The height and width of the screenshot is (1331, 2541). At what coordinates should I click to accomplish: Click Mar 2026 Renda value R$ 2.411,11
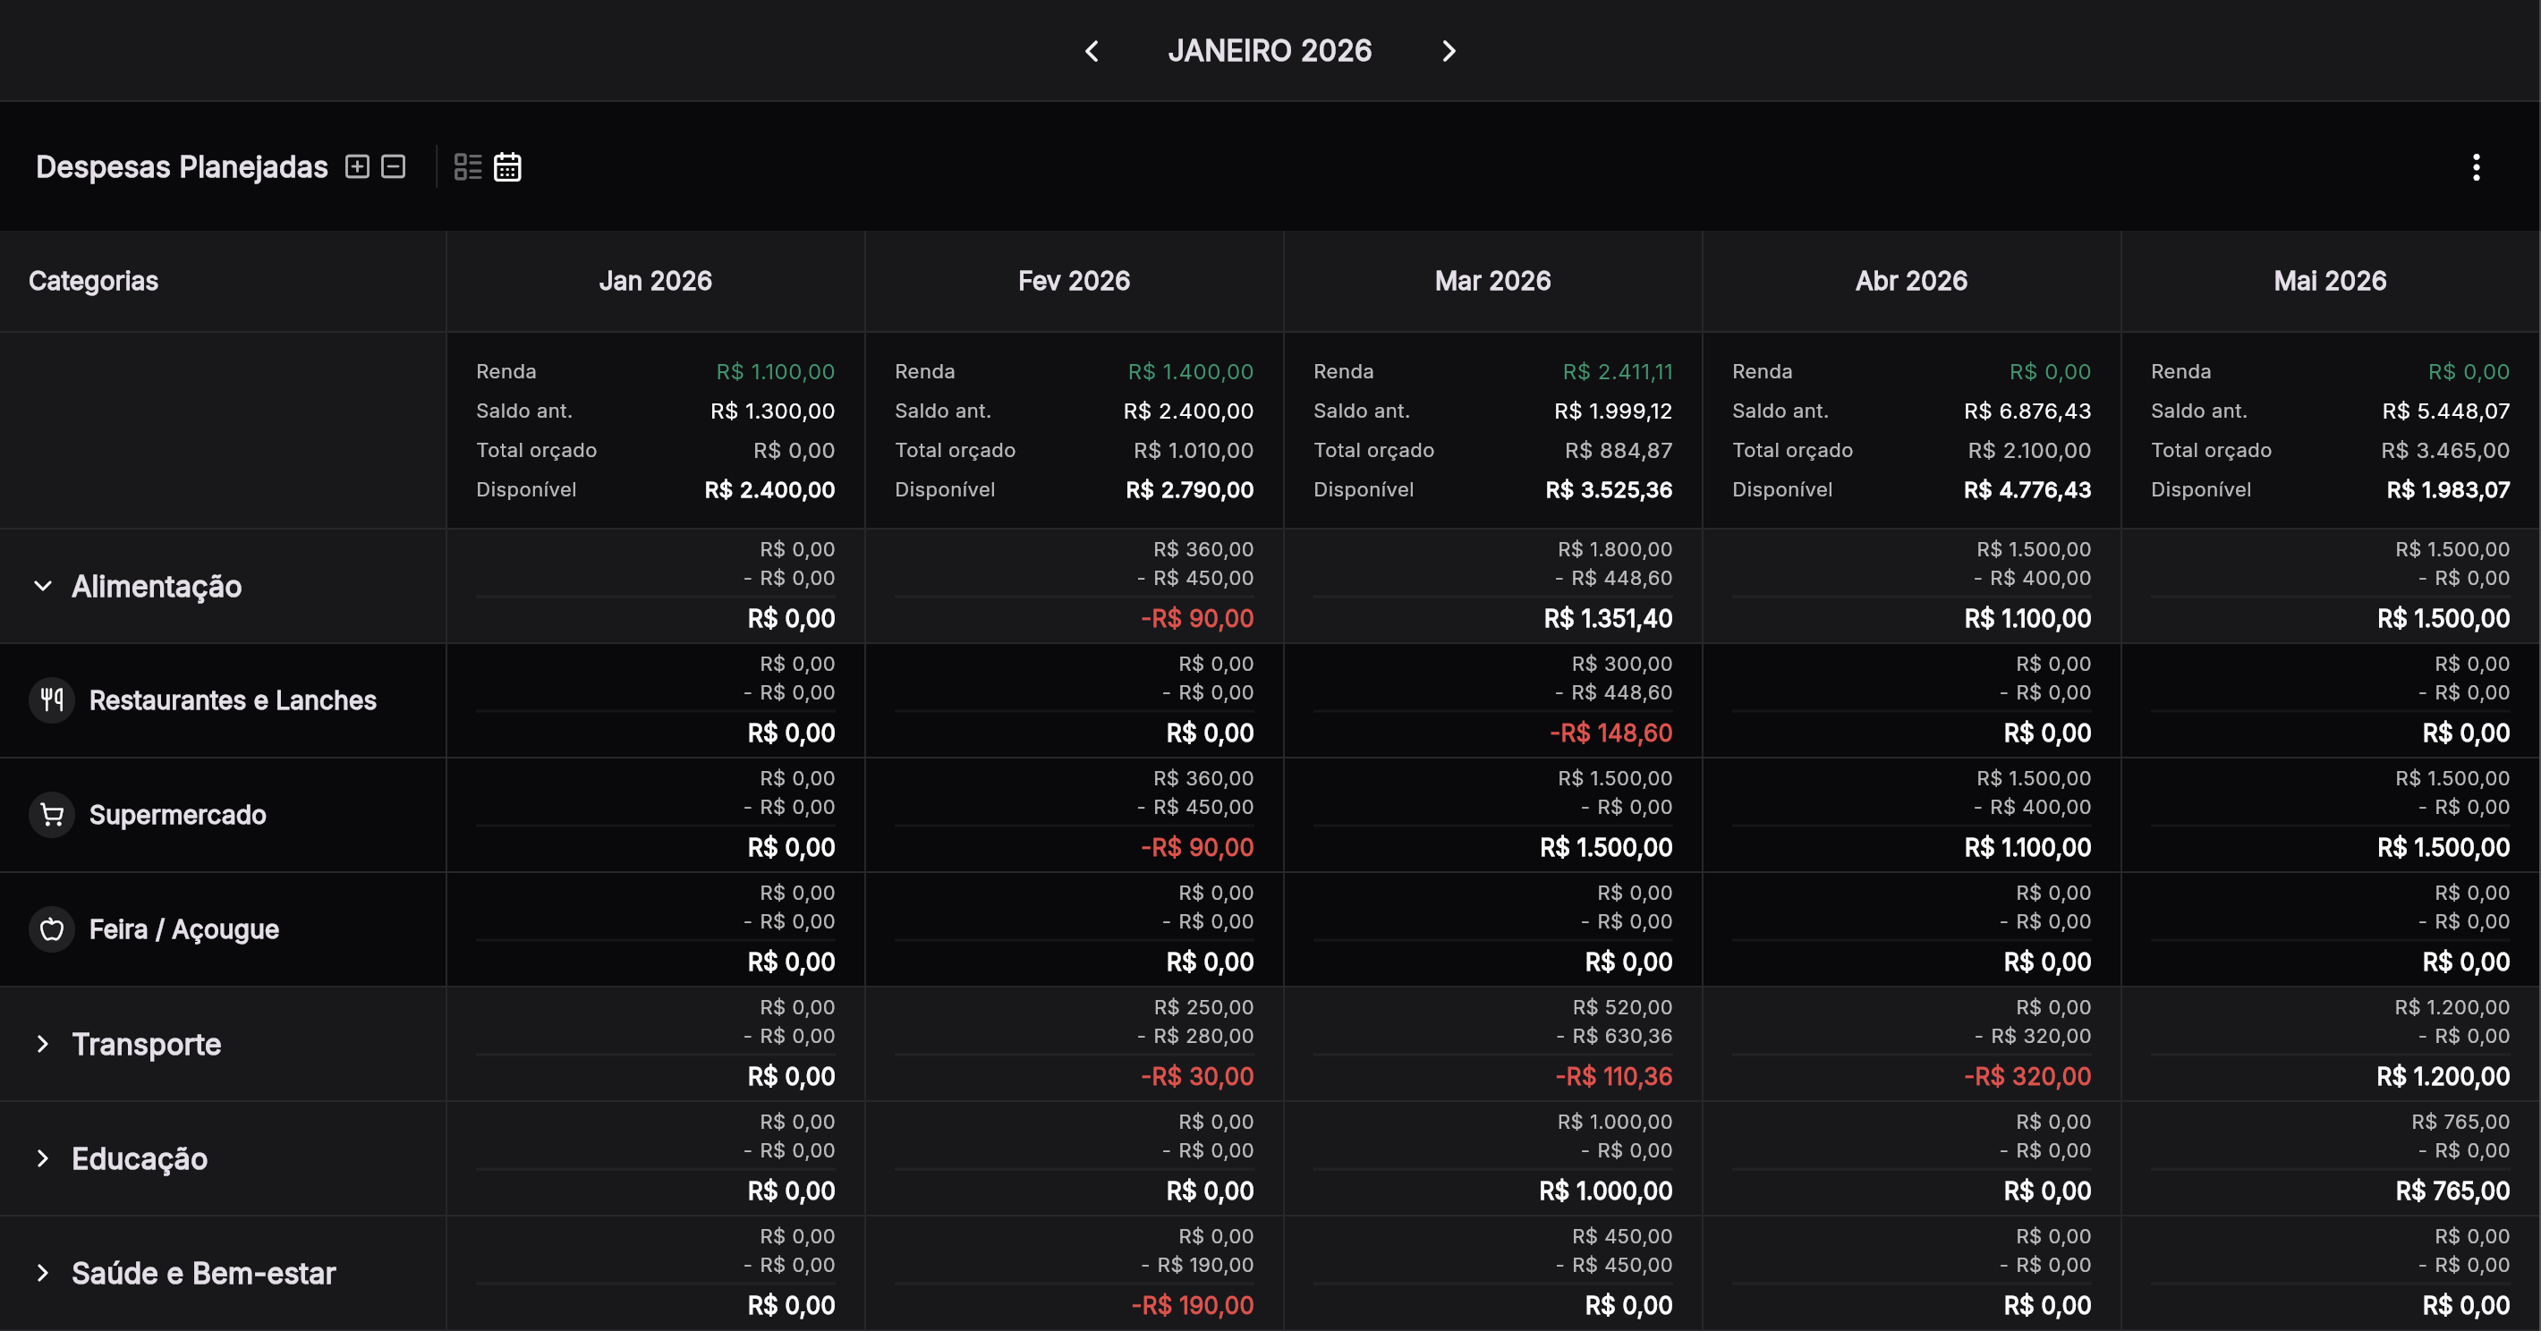point(1618,372)
